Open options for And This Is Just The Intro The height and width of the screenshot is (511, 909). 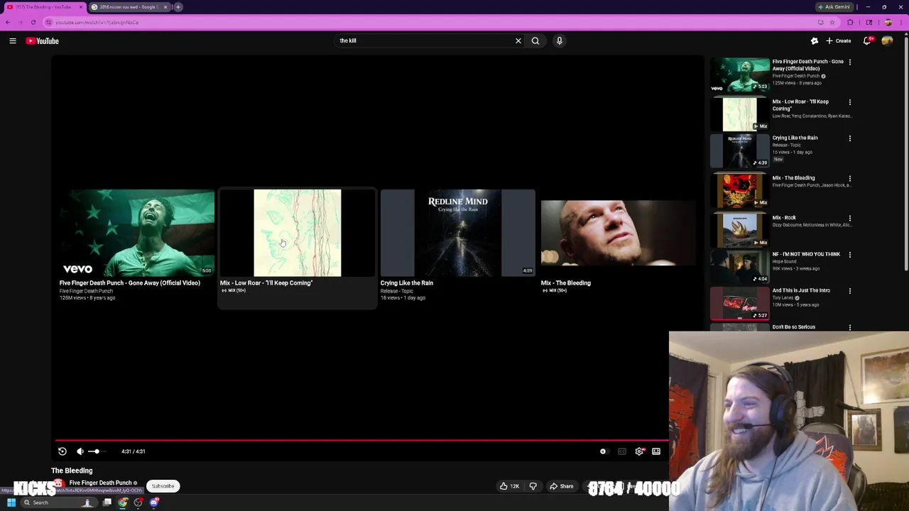(x=850, y=291)
